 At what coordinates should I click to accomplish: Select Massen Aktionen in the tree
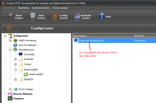coord(23,94)
